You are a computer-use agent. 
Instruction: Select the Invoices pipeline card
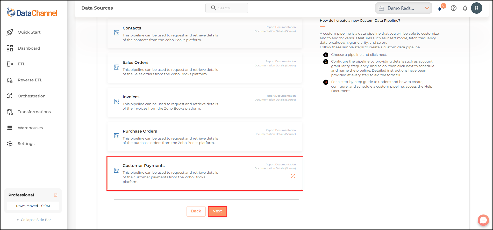tap(205, 103)
